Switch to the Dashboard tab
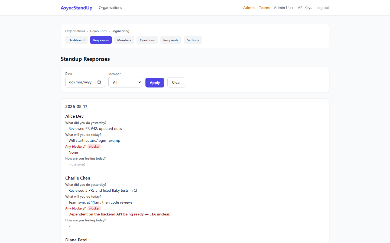The image size is (390, 243). (76, 40)
